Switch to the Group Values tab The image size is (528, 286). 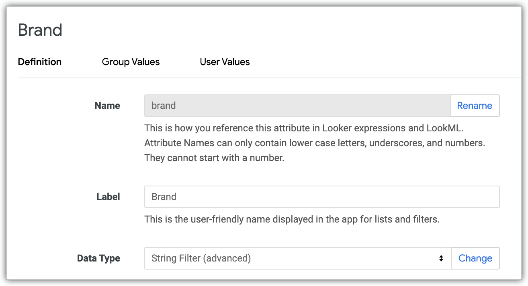[131, 62]
